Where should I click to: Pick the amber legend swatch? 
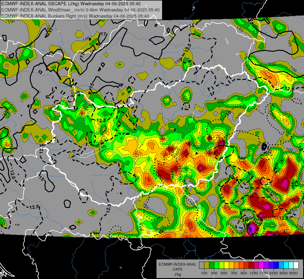click(231, 265)
